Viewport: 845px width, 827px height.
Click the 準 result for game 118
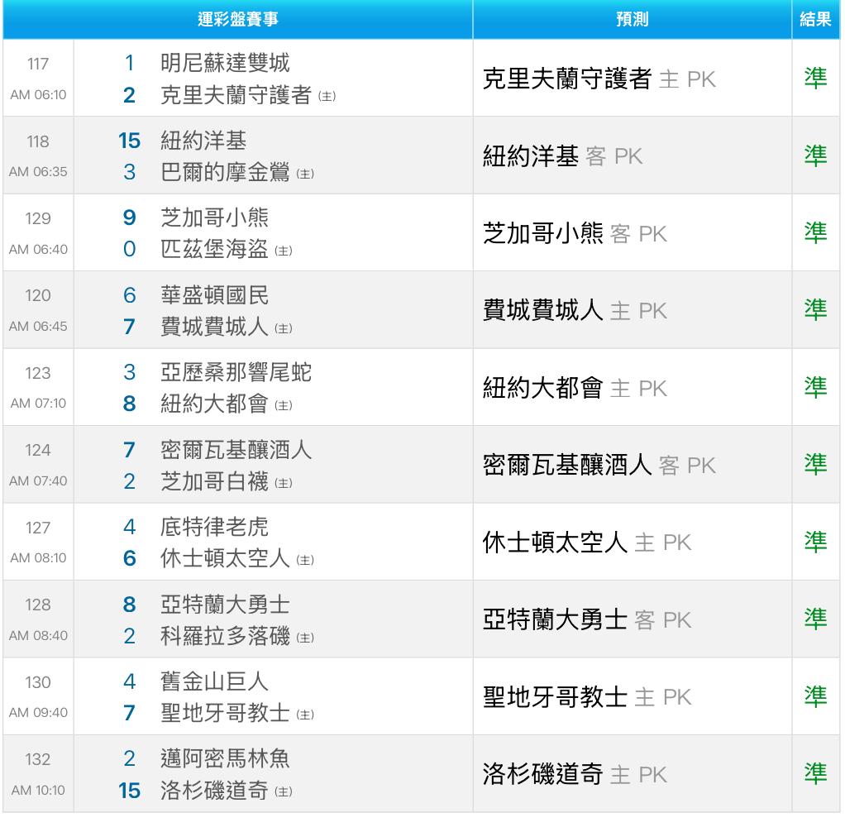(x=815, y=155)
